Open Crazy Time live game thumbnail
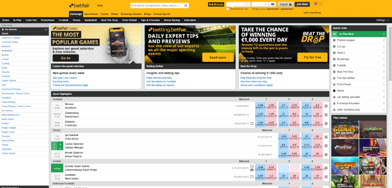The width and height of the screenshot is (392, 188). 373,166
